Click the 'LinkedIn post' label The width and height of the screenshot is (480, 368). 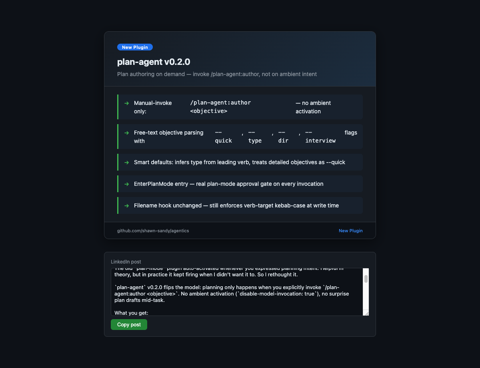(126, 261)
